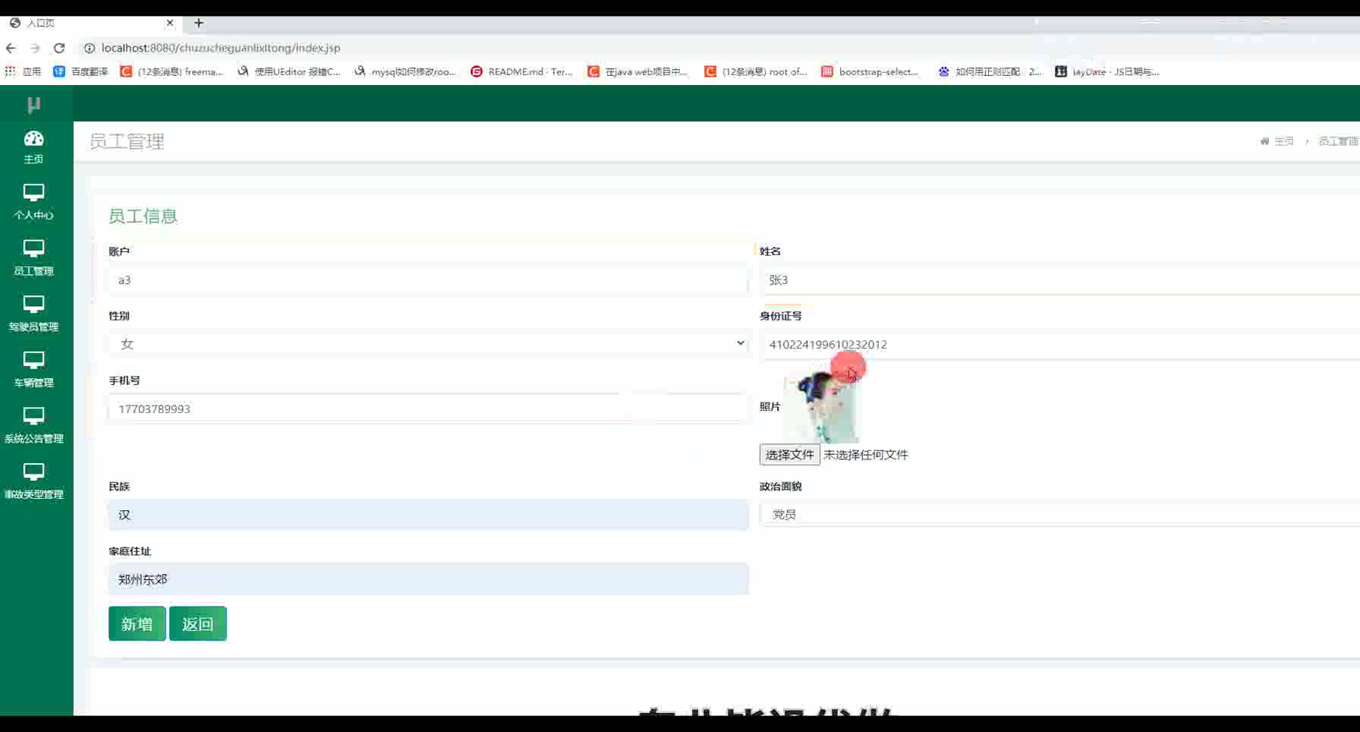Open the freema... bookmark
Screen dimensions: 1360x732
[x=172, y=71]
